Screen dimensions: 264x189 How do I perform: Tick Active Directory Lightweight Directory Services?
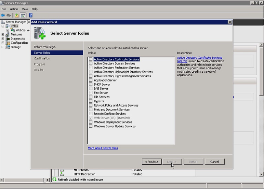tap(91, 72)
